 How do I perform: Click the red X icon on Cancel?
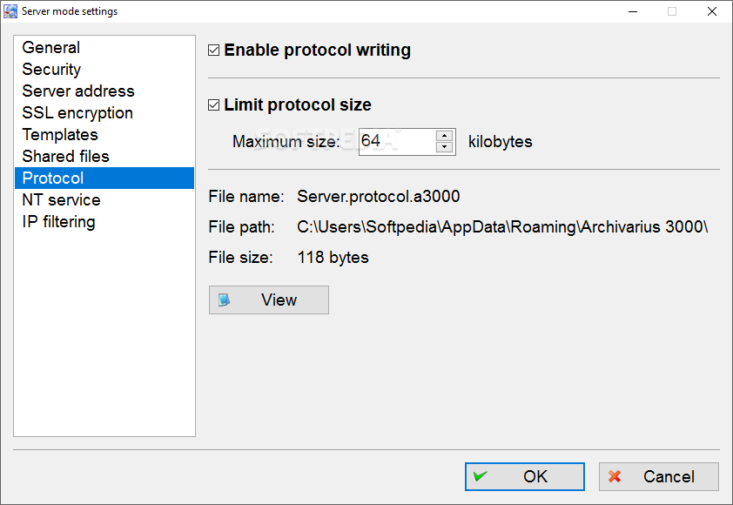coord(615,476)
